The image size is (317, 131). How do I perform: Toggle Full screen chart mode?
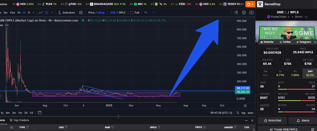(x=135, y=12)
